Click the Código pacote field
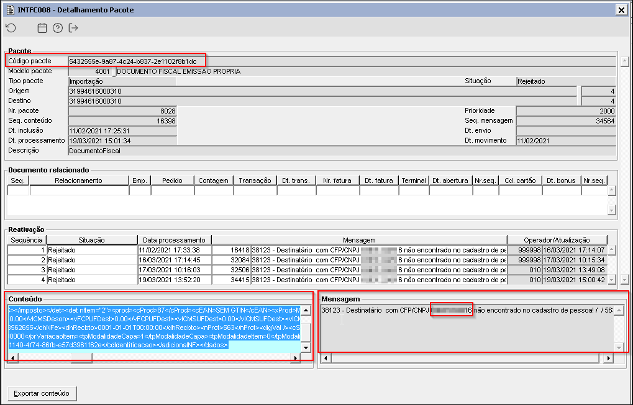Viewport: 633px width, 405px height. pos(342,61)
